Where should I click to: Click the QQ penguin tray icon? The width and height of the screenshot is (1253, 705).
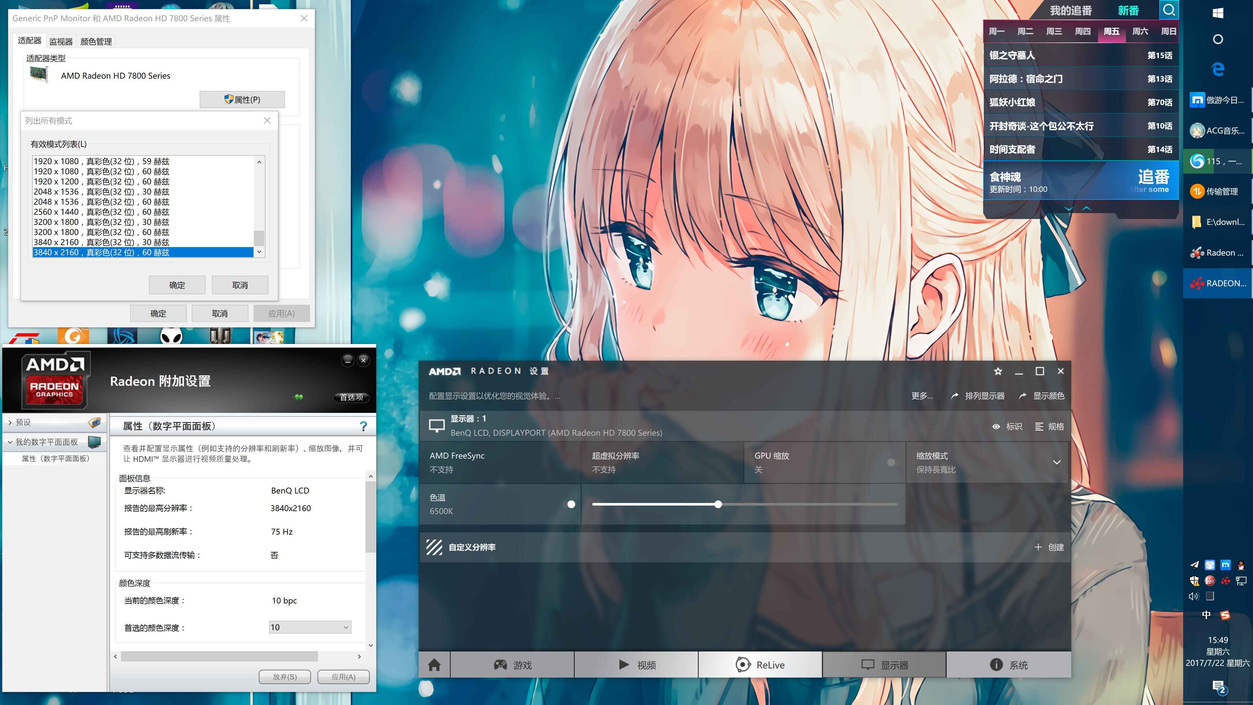click(x=1241, y=565)
